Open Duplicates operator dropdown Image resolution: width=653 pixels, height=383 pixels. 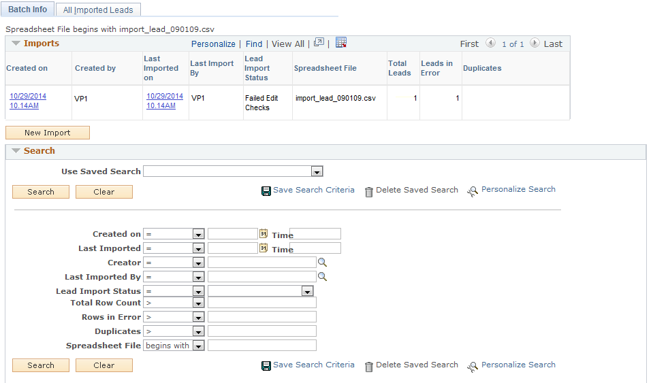[198, 331]
